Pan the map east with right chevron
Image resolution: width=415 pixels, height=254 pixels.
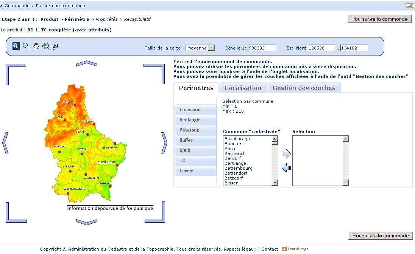[164, 142]
